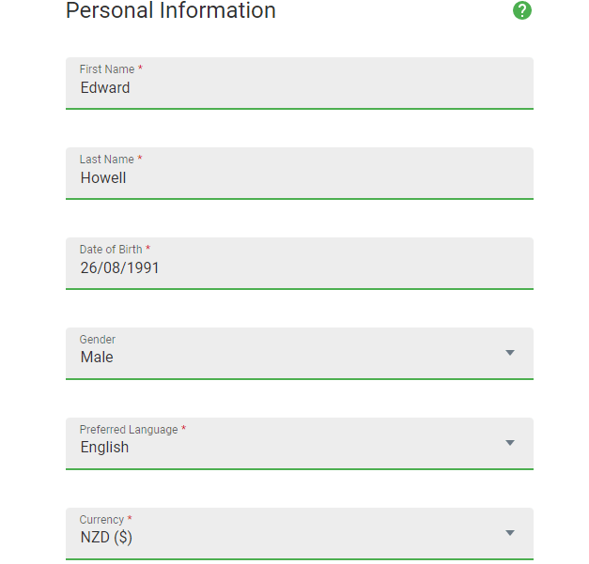This screenshot has height=564, width=589.
Task: Click the Gender dropdown arrow icon
Action: (509, 353)
